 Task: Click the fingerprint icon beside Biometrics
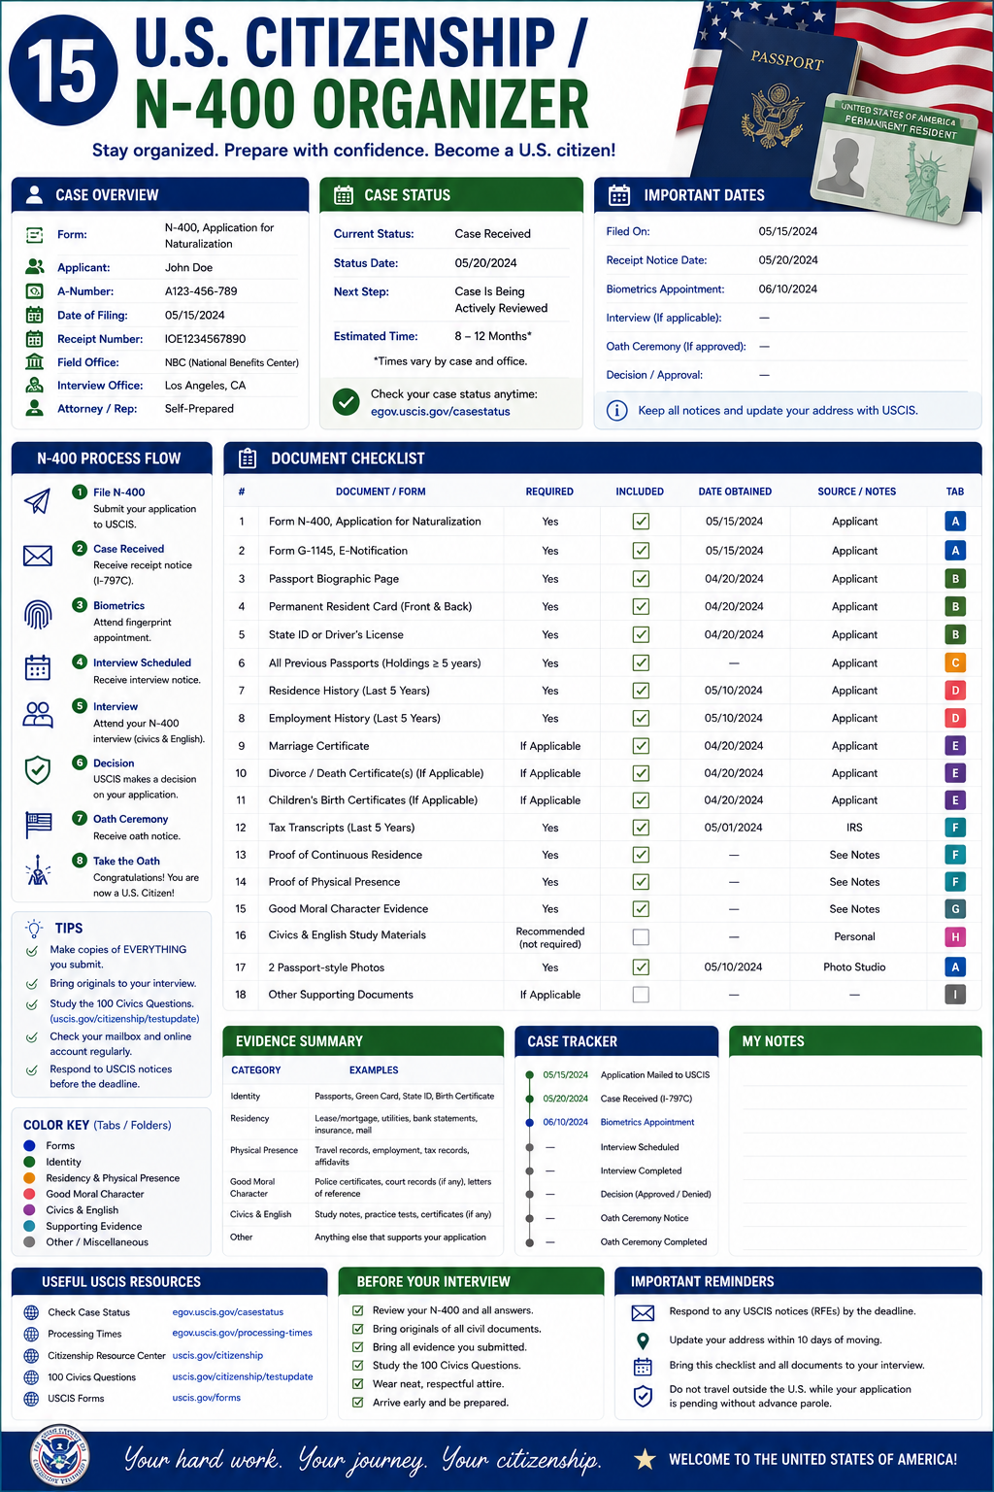point(37,615)
